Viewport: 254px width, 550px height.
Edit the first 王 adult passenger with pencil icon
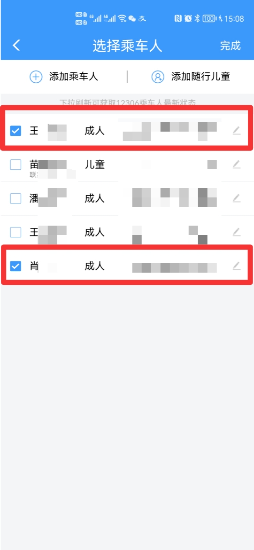[x=237, y=131]
